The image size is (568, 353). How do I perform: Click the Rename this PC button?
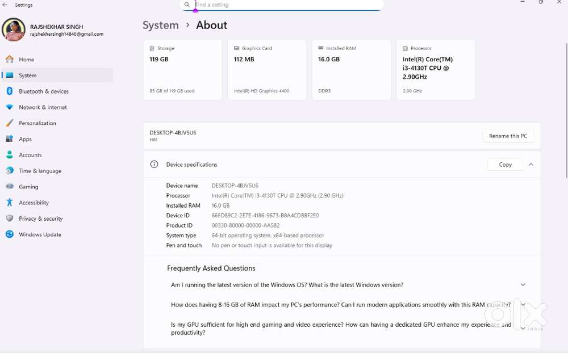click(508, 136)
